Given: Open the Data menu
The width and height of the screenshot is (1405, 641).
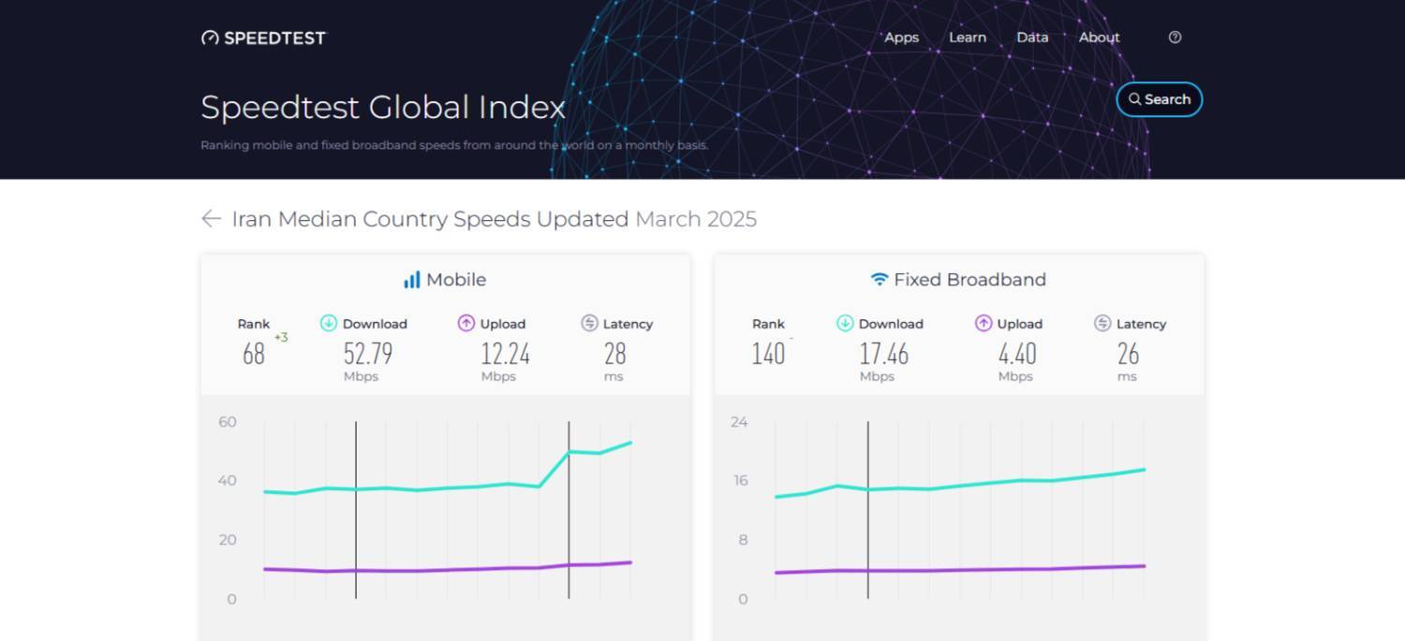Looking at the screenshot, I should pos(1032,37).
